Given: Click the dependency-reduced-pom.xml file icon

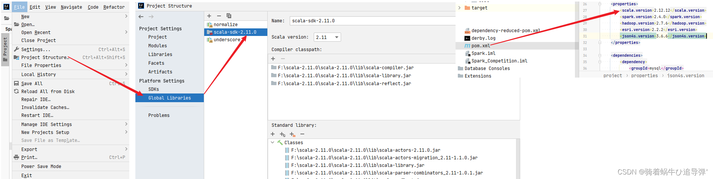Looking at the screenshot, I should point(467,31).
